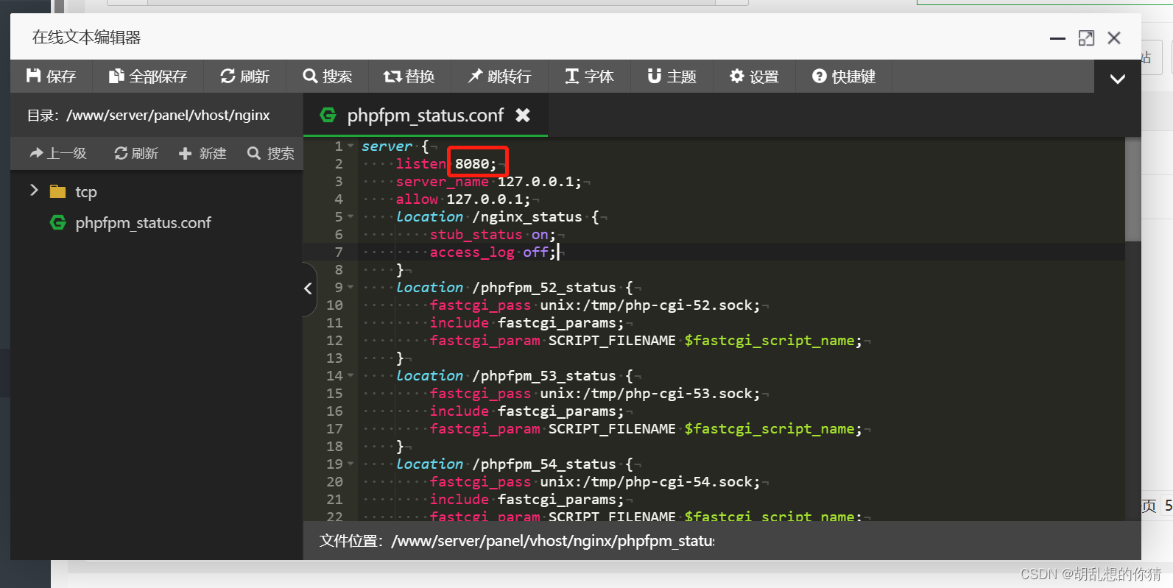The height and width of the screenshot is (588, 1173).
Task: Click the editor vertical scrollbar thumb
Action: (x=1133, y=190)
